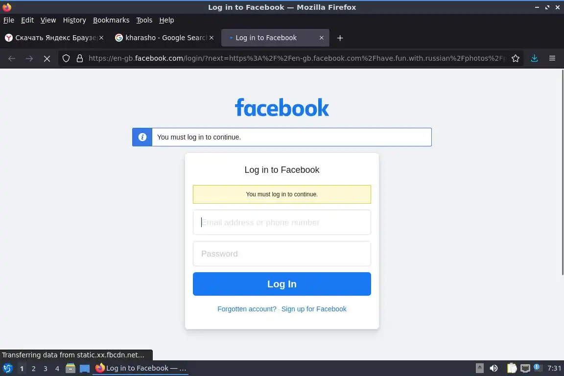Viewport: 564px width, 376px height.
Task: Bookmark this page with the star icon
Action: coord(516,58)
